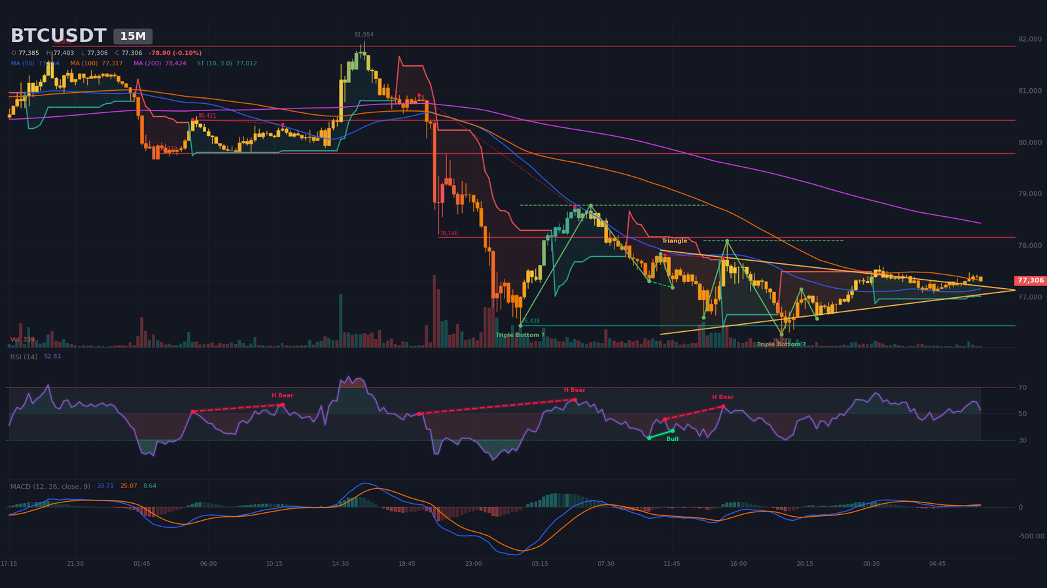Click the RSI (14) panel label
Screen dimensions: 1047x588
(24, 357)
